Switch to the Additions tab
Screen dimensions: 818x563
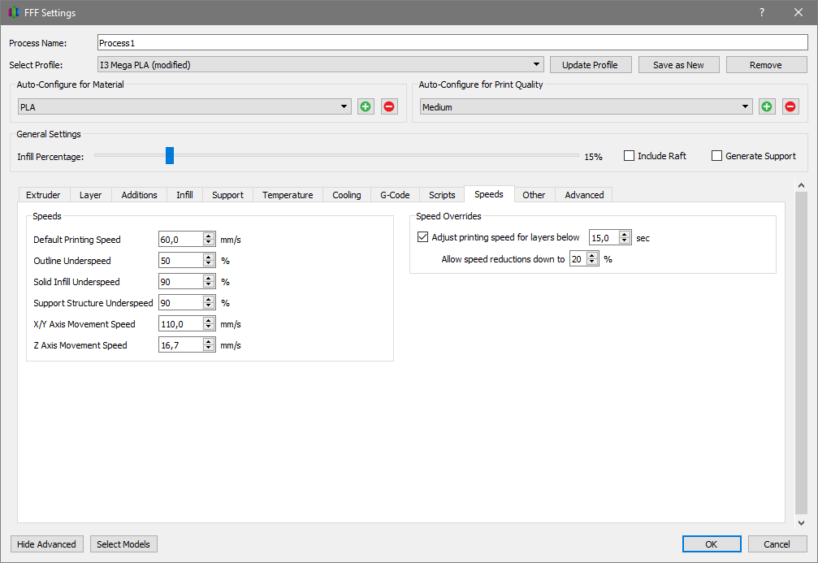(x=139, y=195)
